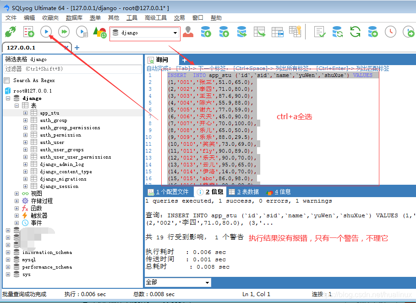Open the schema designer icon
Viewport: 416px width, 303px height.
click(278, 32)
